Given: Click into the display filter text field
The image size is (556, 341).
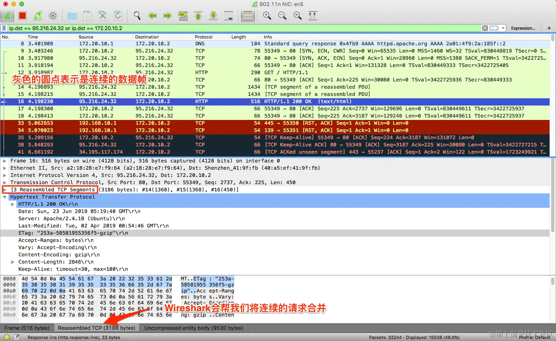Looking at the screenshot, I should [x=244, y=28].
